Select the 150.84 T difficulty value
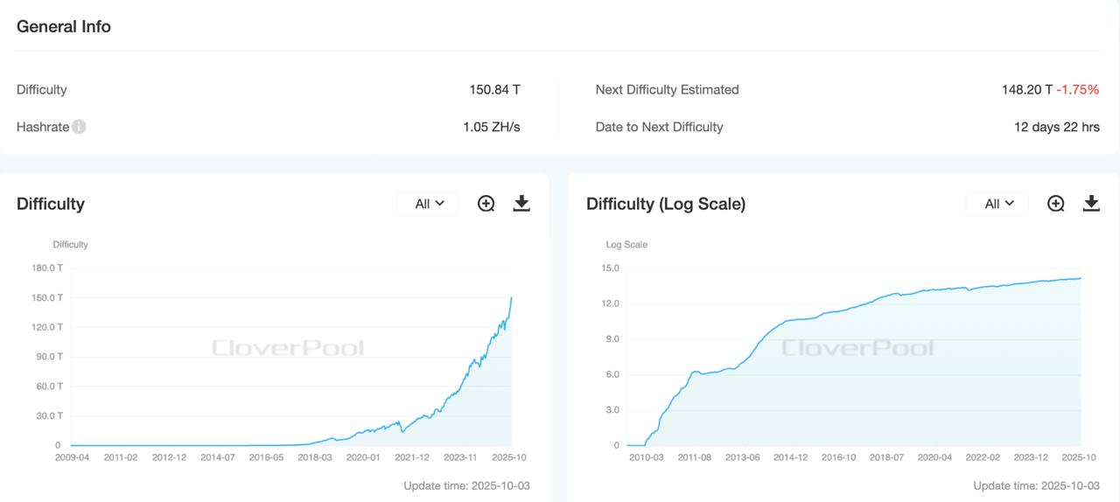The width and height of the screenshot is (1120, 502). pyautogui.click(x=494, y=89)
